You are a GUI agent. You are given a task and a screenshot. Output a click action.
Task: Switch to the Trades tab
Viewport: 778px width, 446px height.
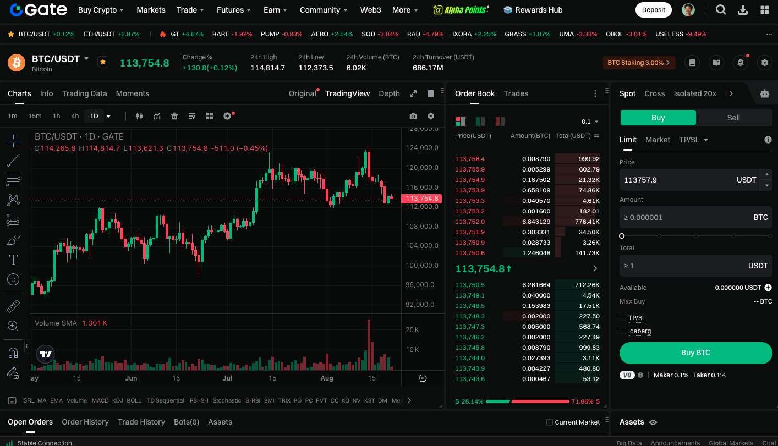point(516,93)
